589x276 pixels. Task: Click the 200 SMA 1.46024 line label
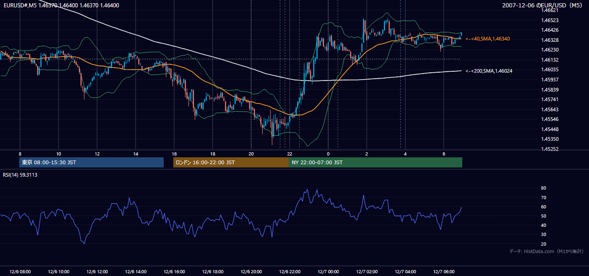point(489,71)
